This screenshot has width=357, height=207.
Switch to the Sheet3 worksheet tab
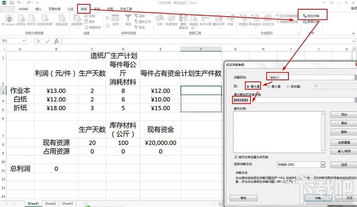67,203
